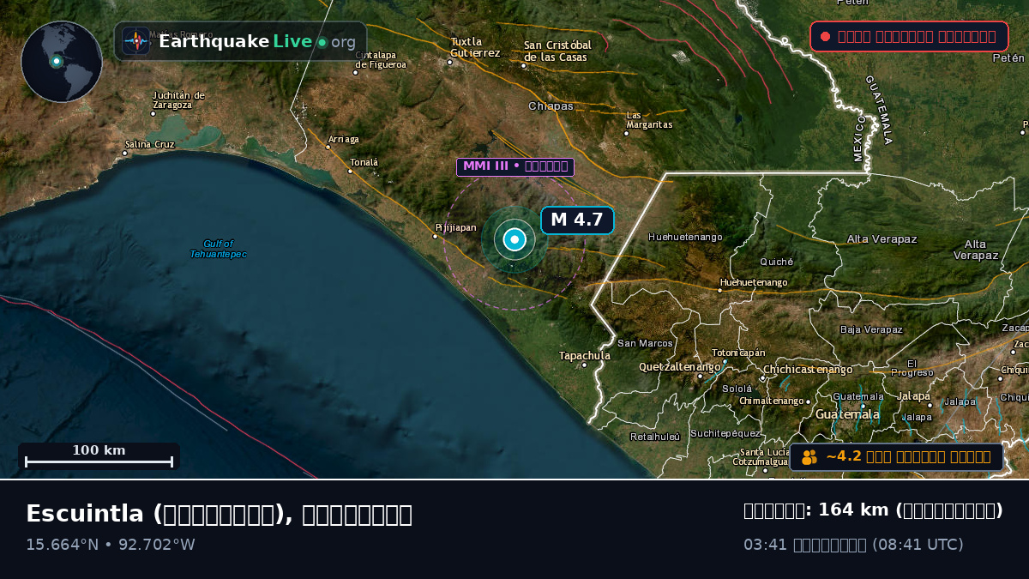Select the Escuintla location headline
The width and height of the screenshot is (1029, 579).
tap(219, 514)
